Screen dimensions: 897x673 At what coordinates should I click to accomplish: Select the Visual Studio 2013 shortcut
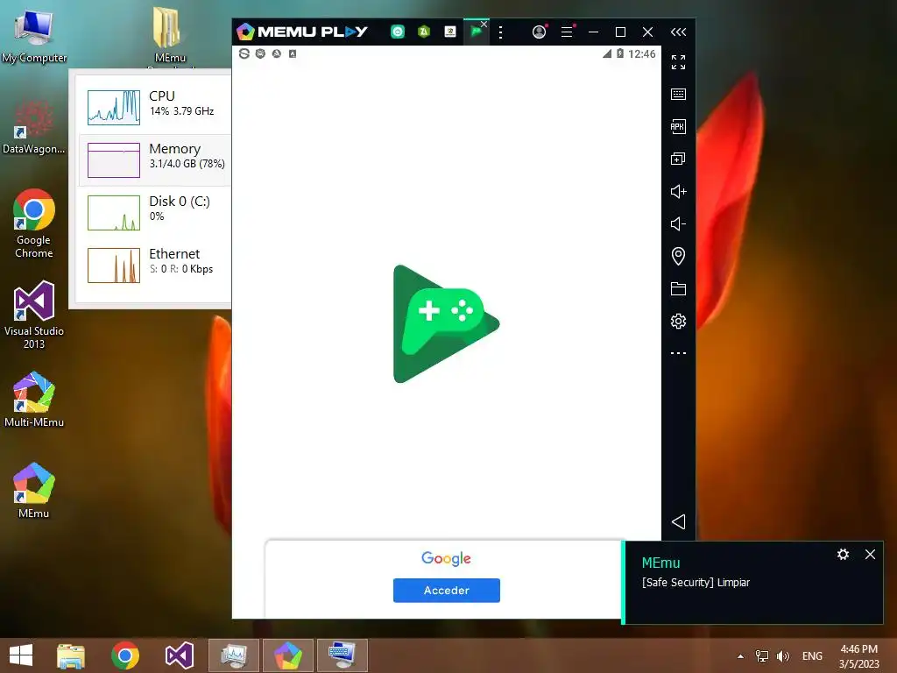point(34,315)
